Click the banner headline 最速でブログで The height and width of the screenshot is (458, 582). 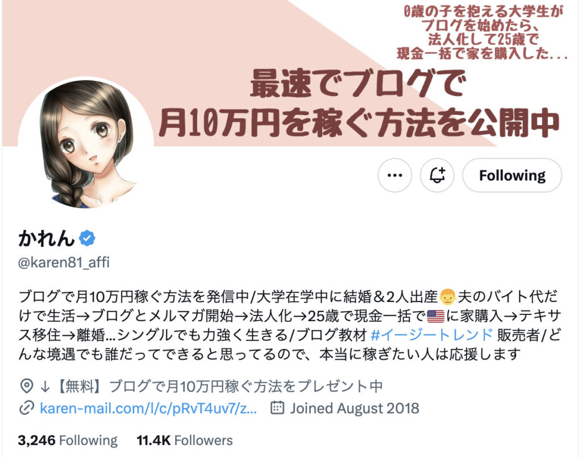(x=359, y=85)
